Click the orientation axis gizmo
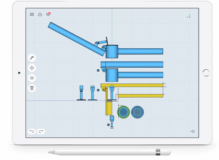Screen dimensions: 219x160 click(x=188, y=16)
